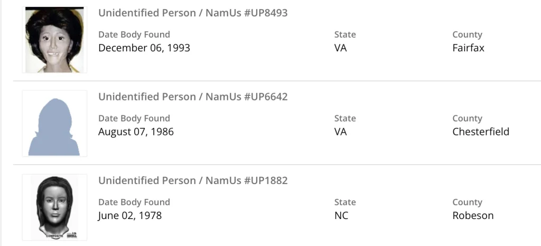
Task: Click the date June 02, 1978
Action: point(130,215)
